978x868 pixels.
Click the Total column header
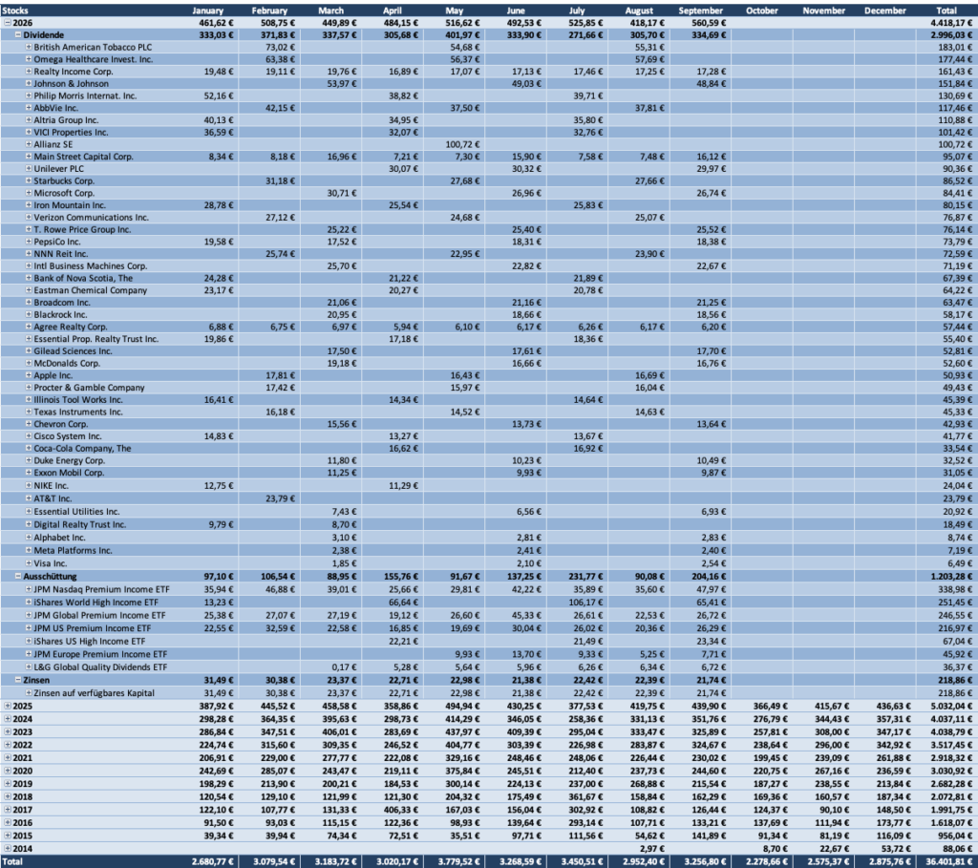pos(946,11)
